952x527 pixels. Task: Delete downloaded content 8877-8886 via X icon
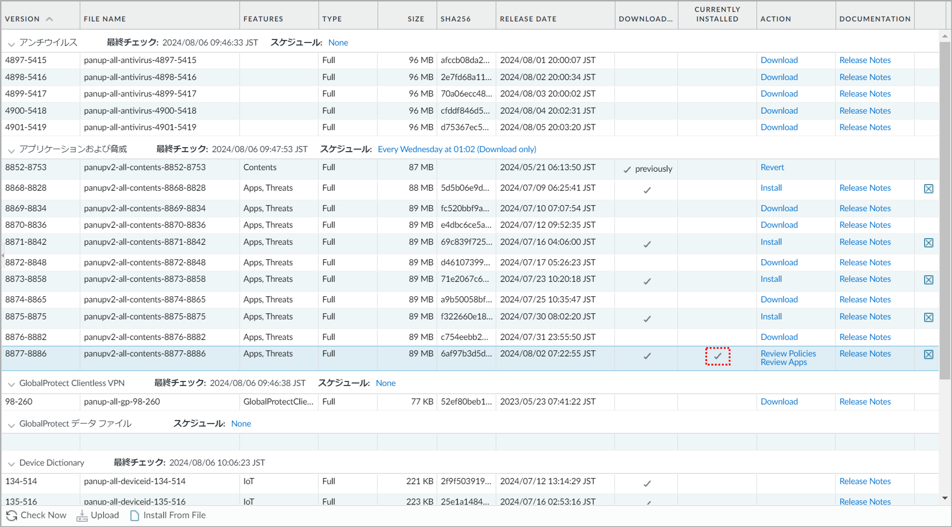point(928,354)
